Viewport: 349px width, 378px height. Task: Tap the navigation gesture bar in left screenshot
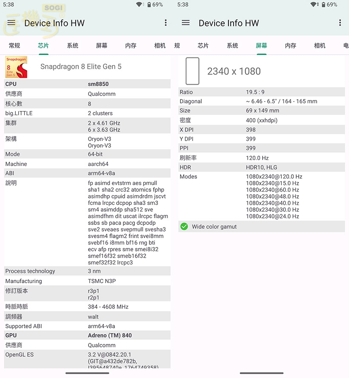[x=87, y=373]
